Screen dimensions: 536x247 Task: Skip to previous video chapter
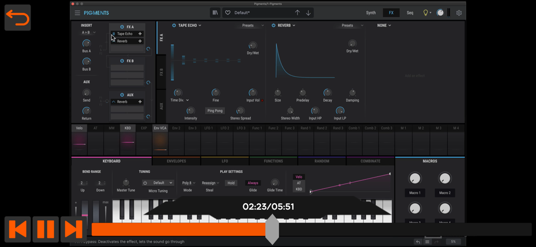pyautogui.click(x=18, y=229)
